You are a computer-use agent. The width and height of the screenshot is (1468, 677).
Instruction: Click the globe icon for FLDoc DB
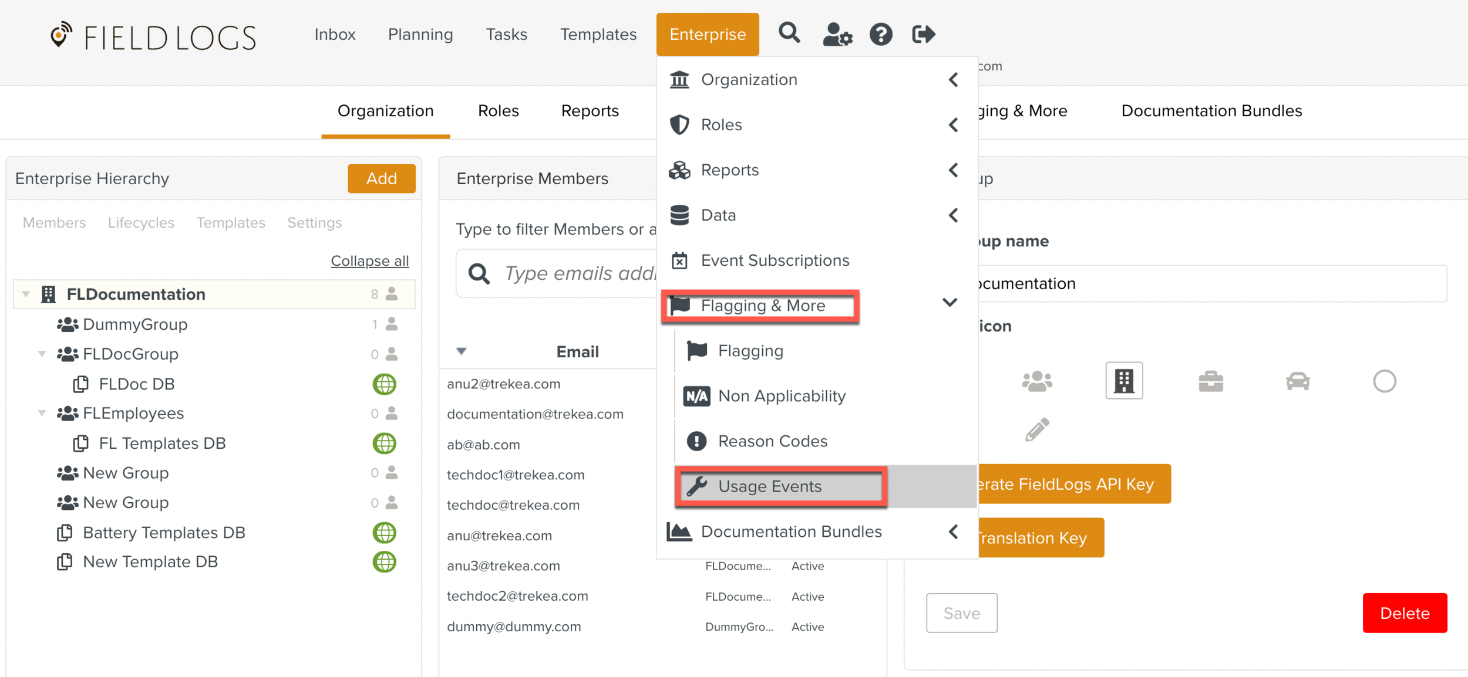point(385,384)
